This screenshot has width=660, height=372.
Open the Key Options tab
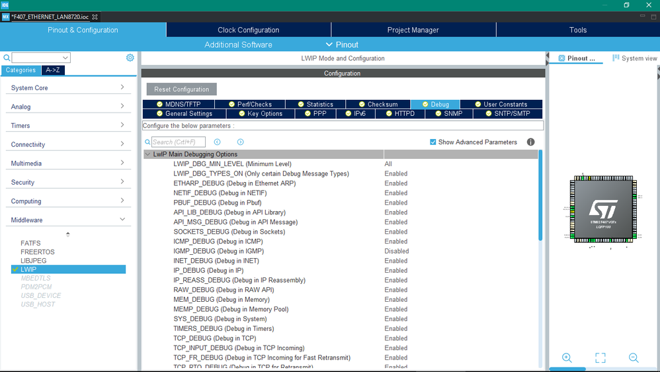(x=261, y=113)
